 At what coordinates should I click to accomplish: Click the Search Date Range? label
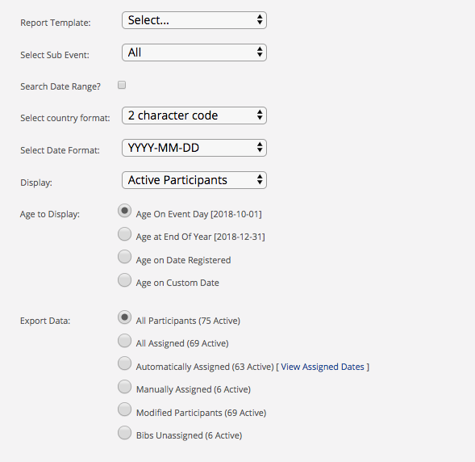[x=60, y=86]
